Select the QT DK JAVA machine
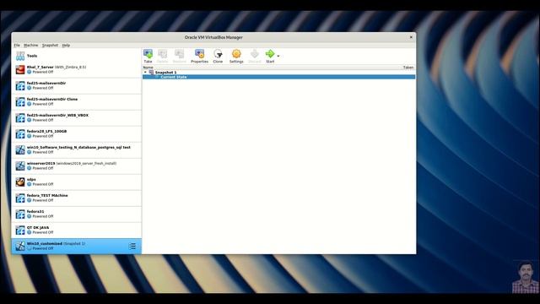The width and height of the screenshot is (540, 304). click(77, 230)
